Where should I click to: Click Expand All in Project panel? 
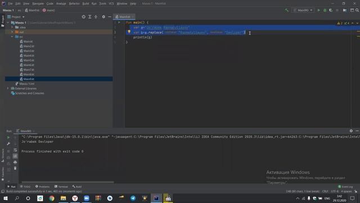(90, 17)
